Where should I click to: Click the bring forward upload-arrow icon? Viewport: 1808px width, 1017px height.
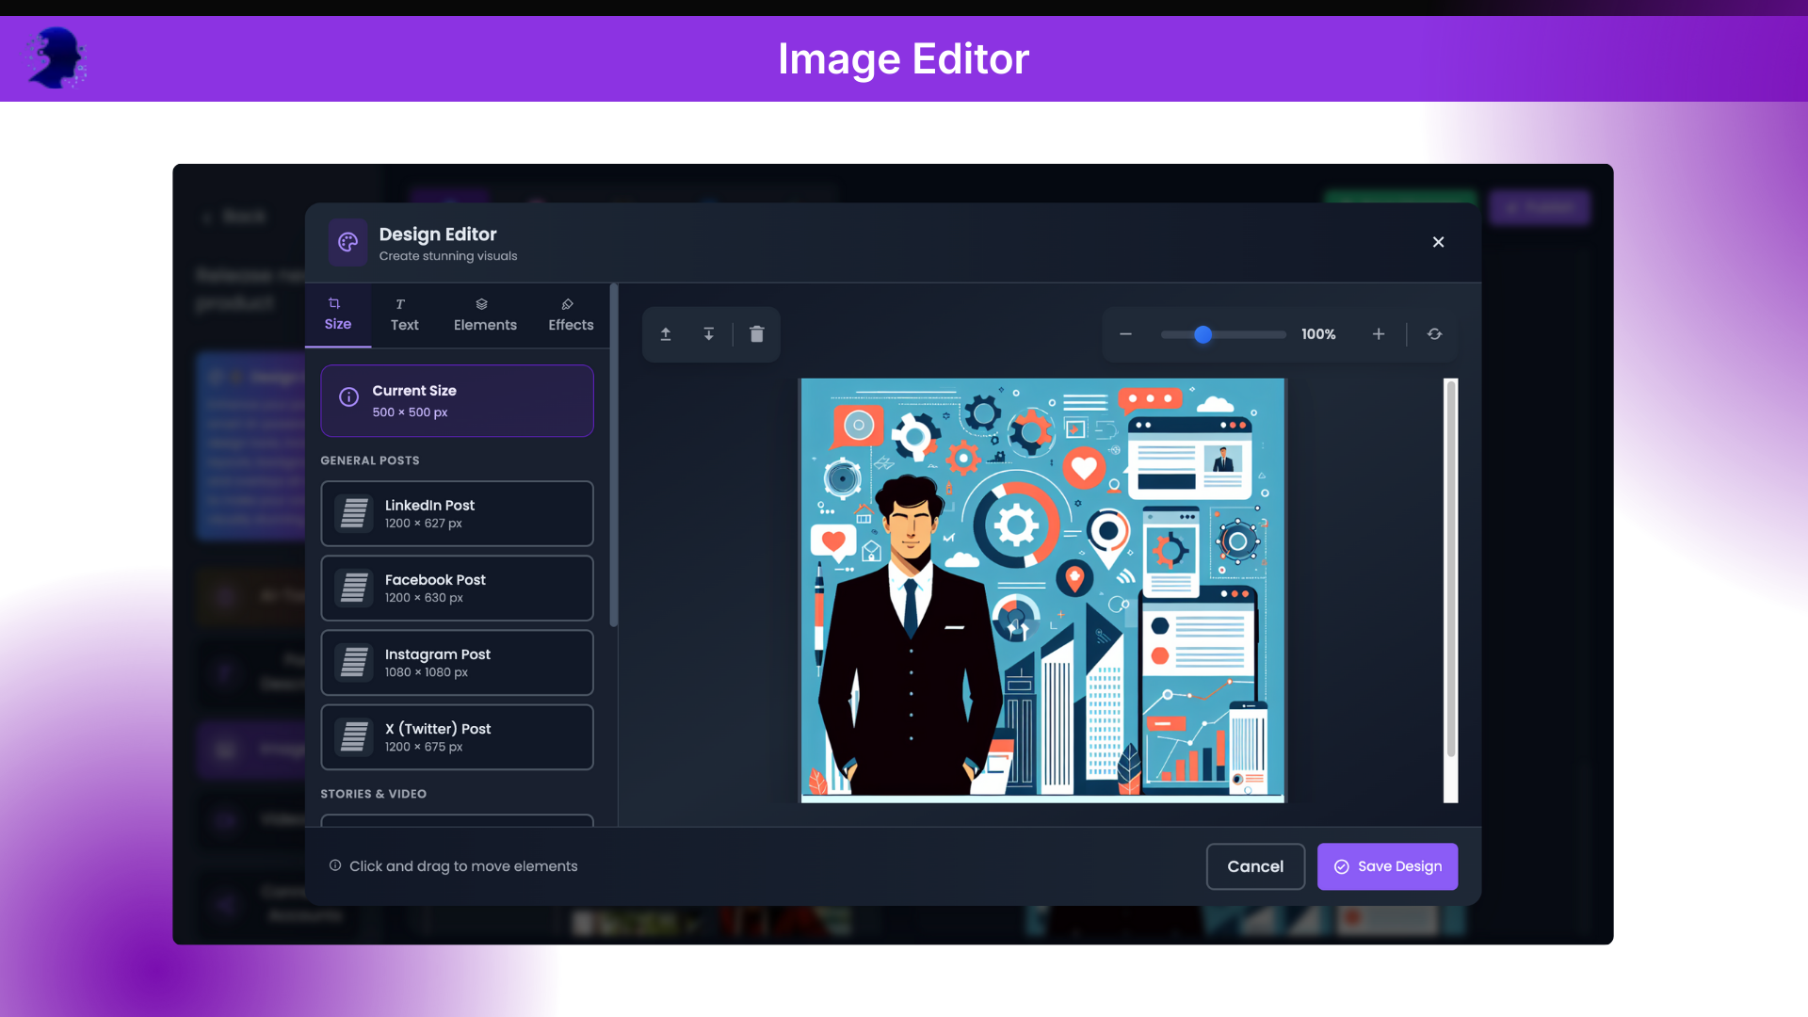[x=666, y=334]
